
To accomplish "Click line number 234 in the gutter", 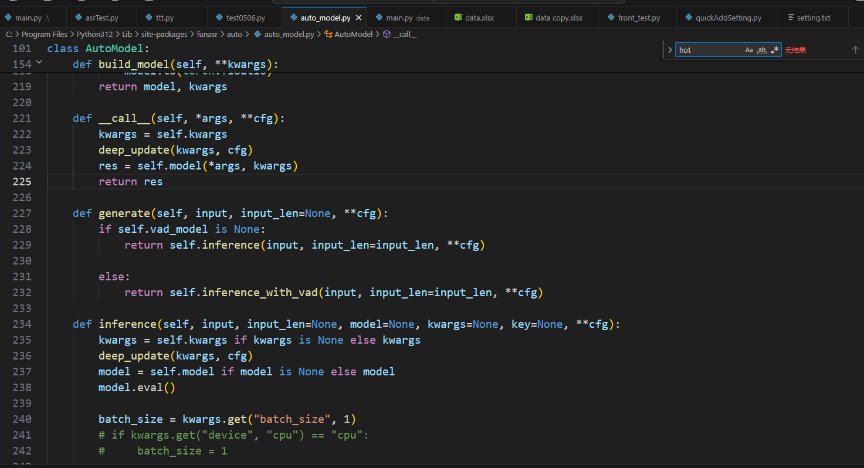I will pyautogui.click(x=22, y=324).
